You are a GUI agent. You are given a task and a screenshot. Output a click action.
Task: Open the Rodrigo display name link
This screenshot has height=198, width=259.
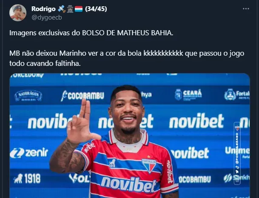43,9
